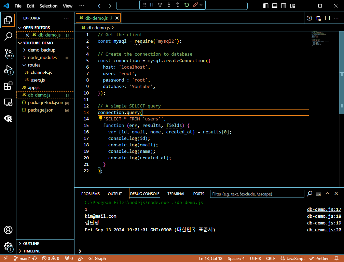Restart the debug session

tap(187, 5)
